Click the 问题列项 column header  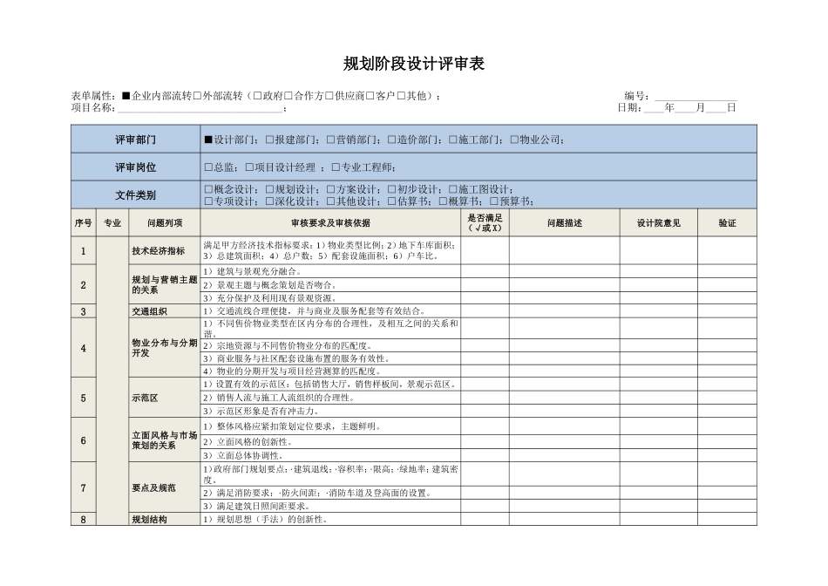tap(165, 223)
